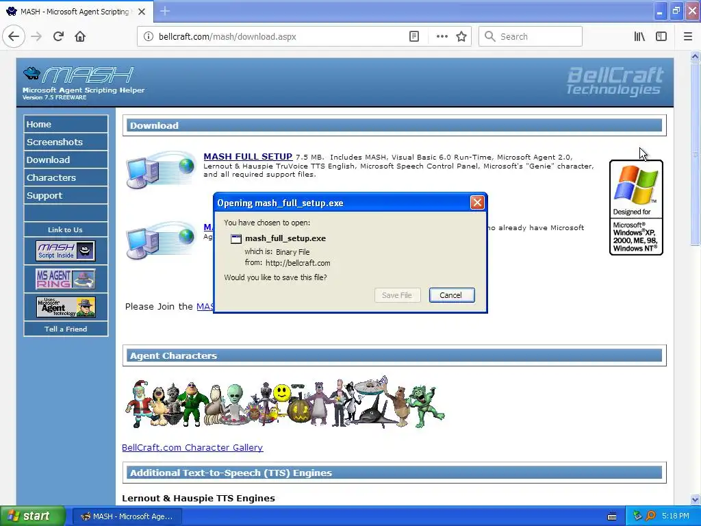Restore down the browser window

676,11
